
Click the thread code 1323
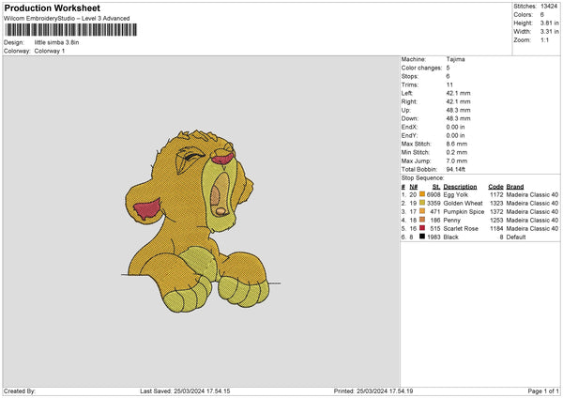(x=496, y=203)
